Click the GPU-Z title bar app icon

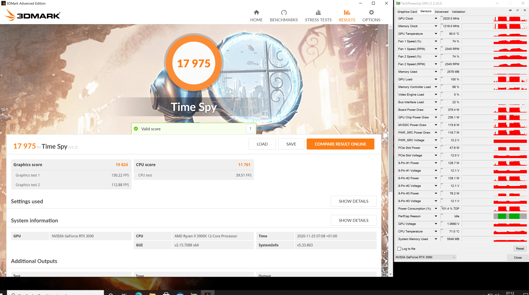(398, 3)
